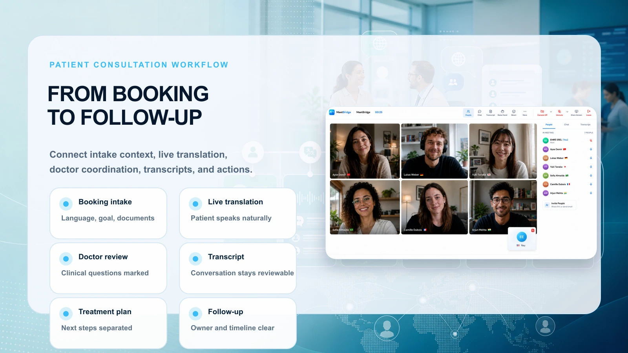Toggle EMRE EREL's muted microphone icon
This screenshot has height=353, width=628.
tap(591, 140)
